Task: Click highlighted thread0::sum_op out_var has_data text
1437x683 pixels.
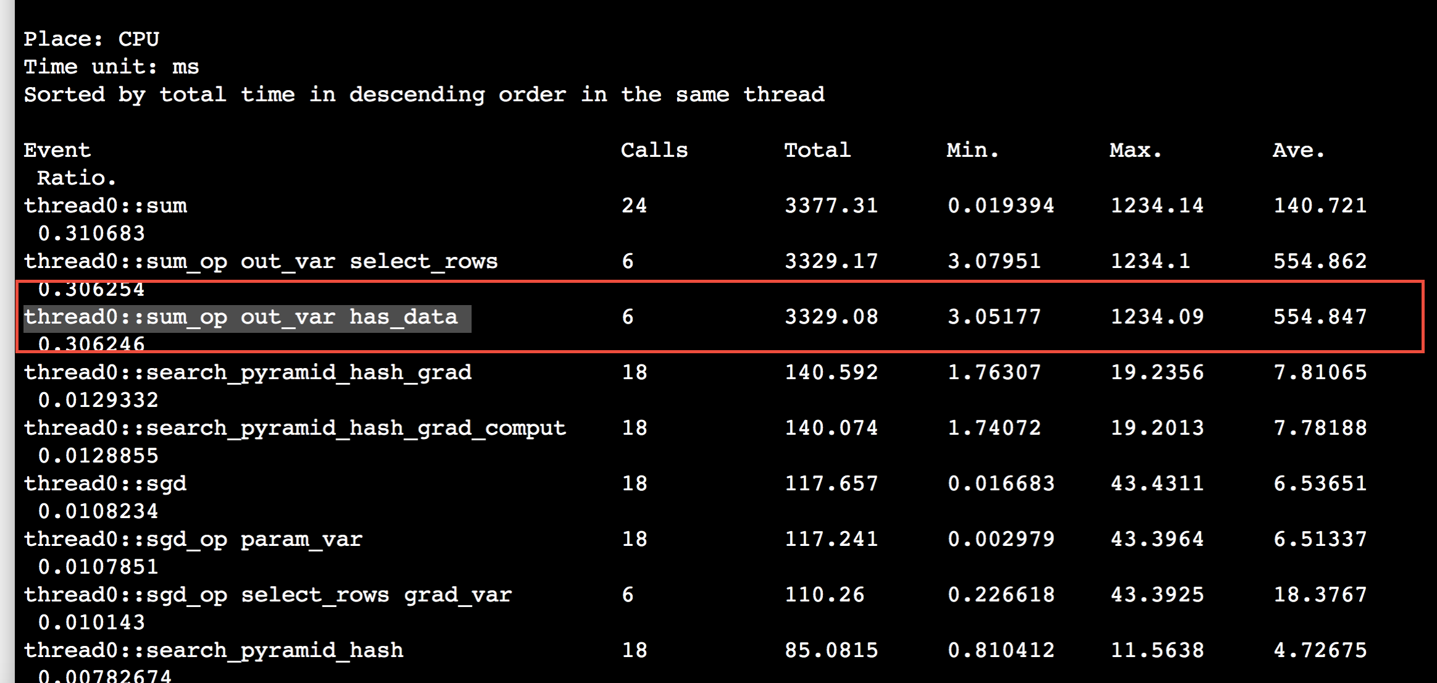Action: point(241,317)
